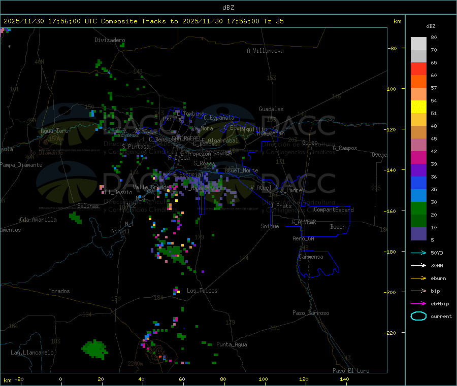Click the dBZ title at top
This screenshot has width=457, height=386.
228,8
